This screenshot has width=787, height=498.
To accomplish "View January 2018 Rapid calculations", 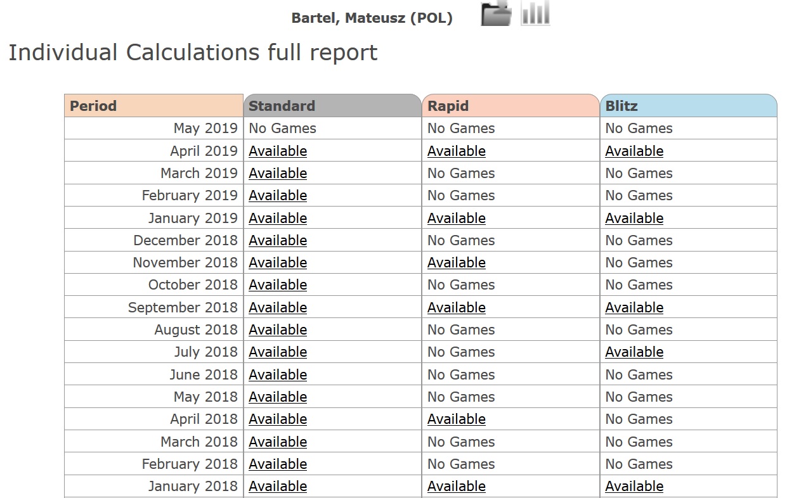I will pos(457,486).
